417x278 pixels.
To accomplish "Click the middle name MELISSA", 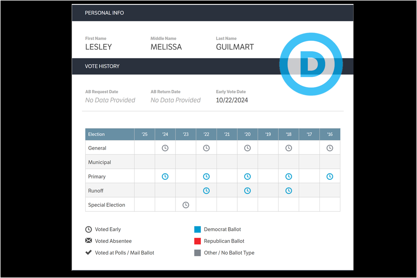I will click(166, 47).
